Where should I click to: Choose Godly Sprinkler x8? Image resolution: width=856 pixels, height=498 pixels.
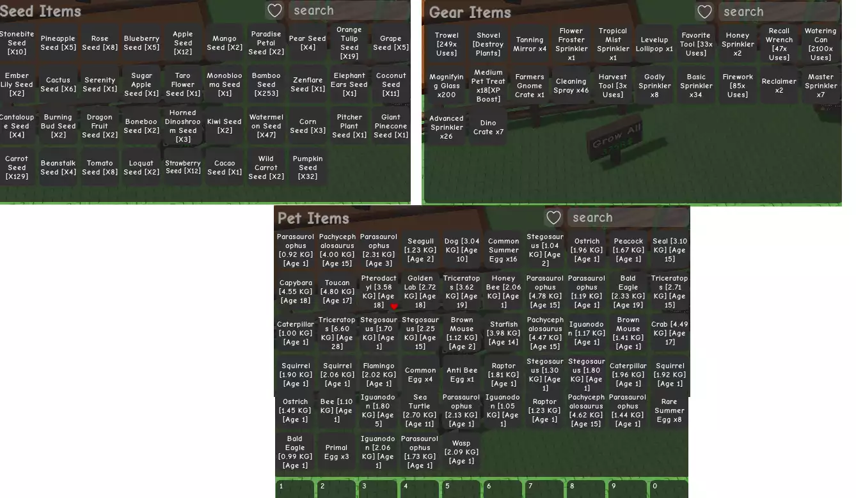[x=654, y=86]
